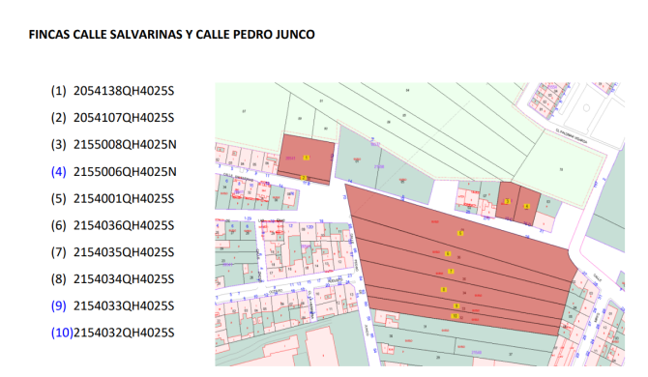Select yellow marker 4 on the map
Screen dimensions: 648x377
(x=526, y=206)
